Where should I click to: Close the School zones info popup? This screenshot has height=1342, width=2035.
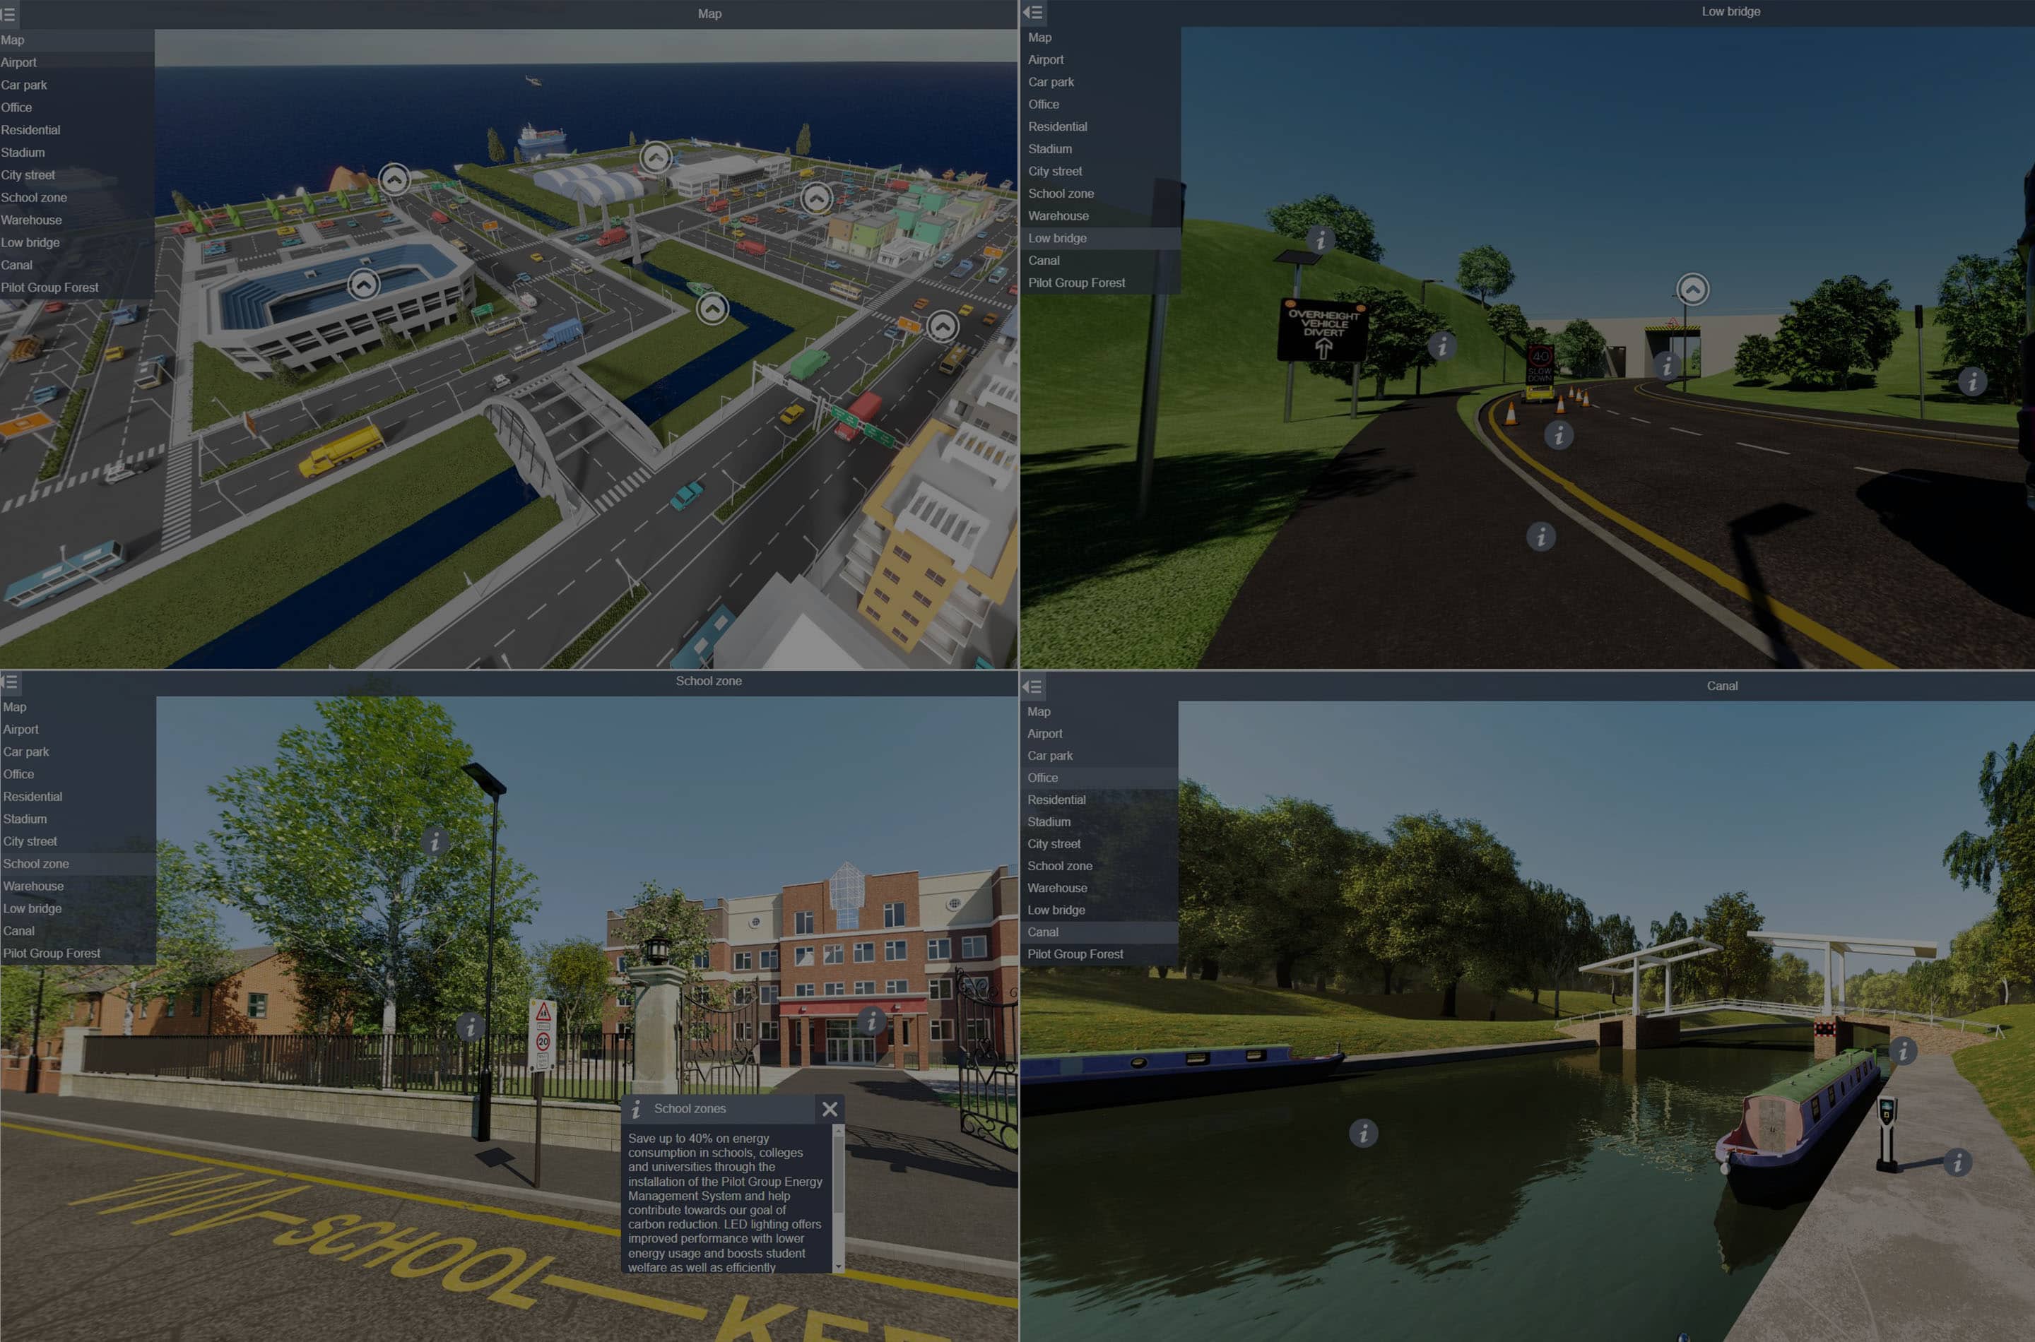[830, 1109]
